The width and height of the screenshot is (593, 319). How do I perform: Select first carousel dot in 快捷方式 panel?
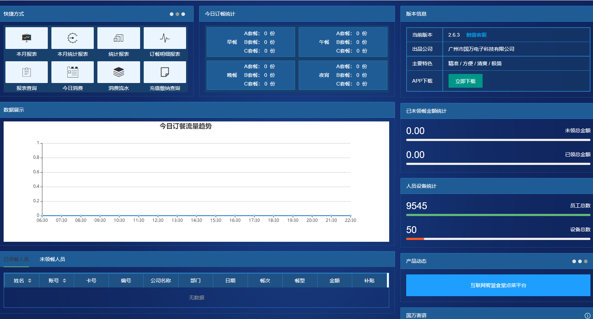tap(172, 14)
